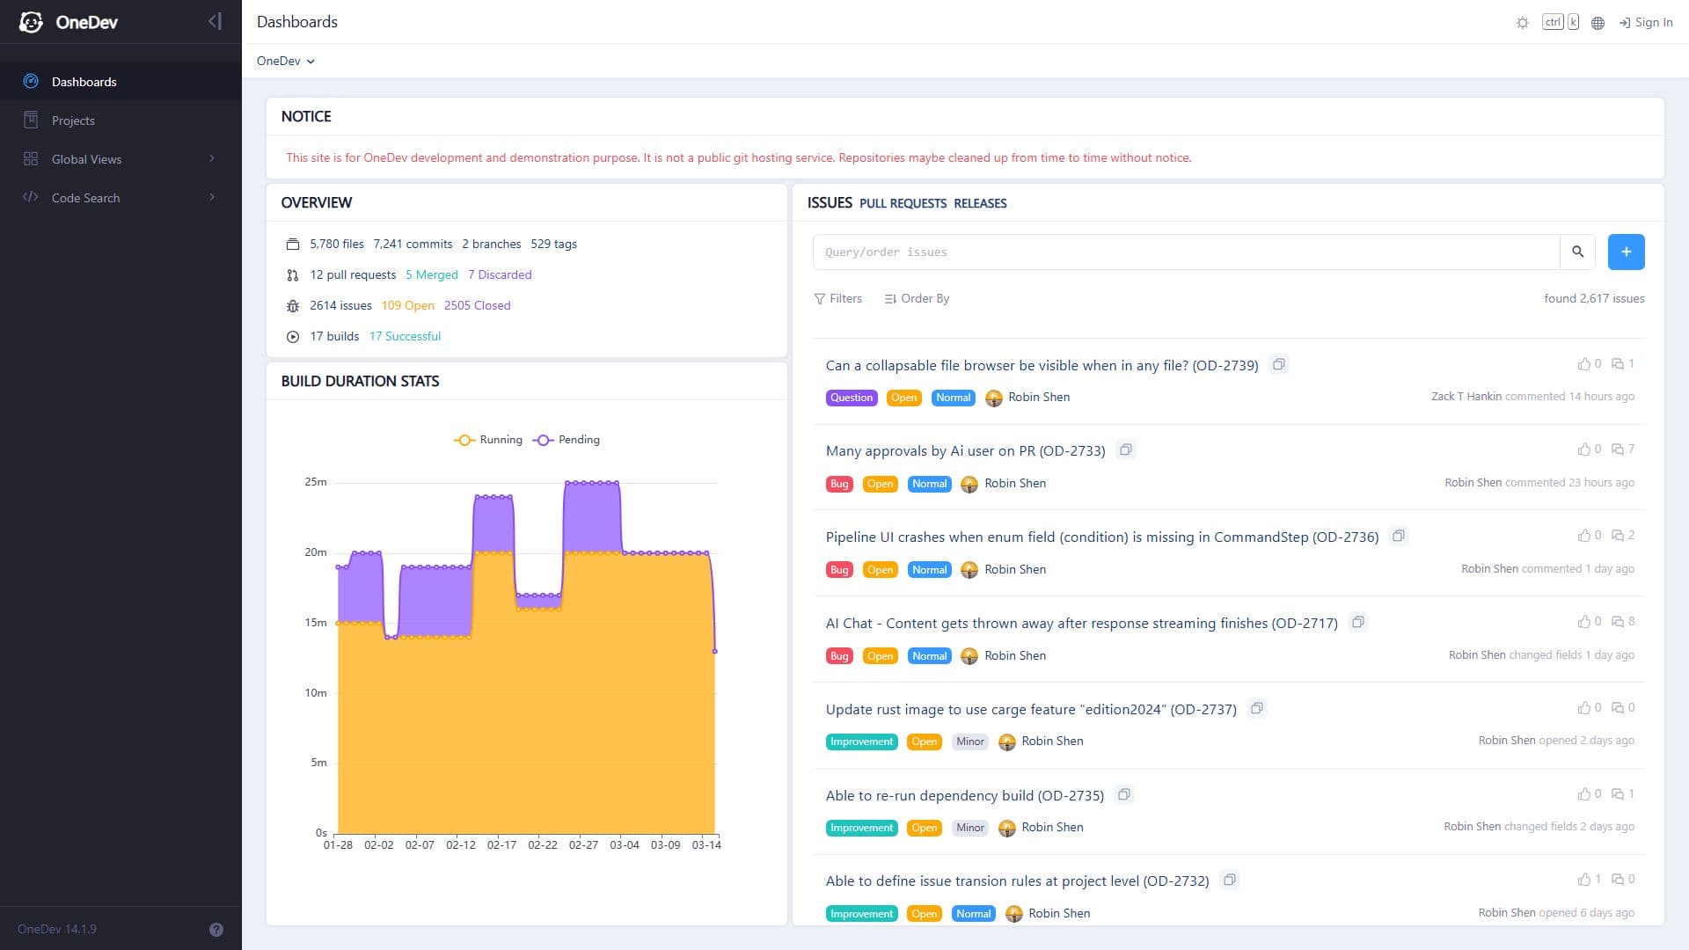Screen dimensions: 1689x950
Task: Open the 2 branches link
Action: [x=492, y=244]
